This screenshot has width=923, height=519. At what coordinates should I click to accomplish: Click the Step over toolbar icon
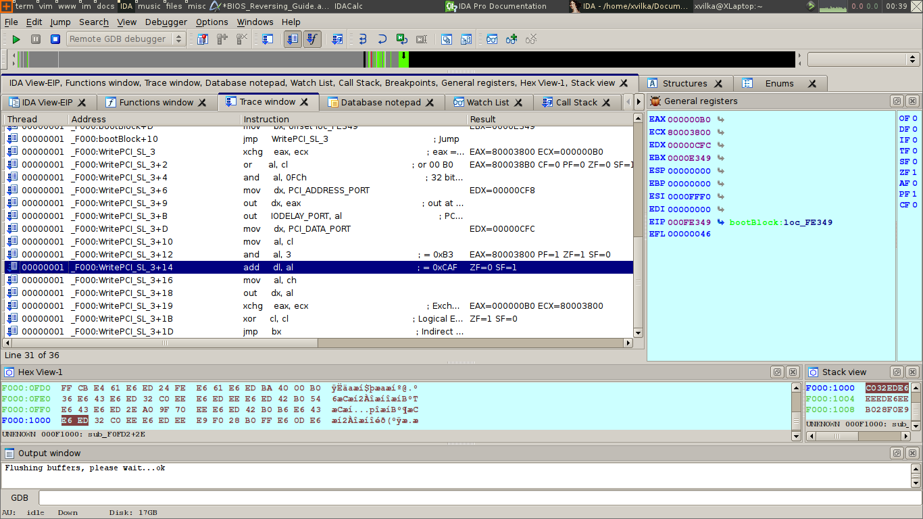coord(382,39)
